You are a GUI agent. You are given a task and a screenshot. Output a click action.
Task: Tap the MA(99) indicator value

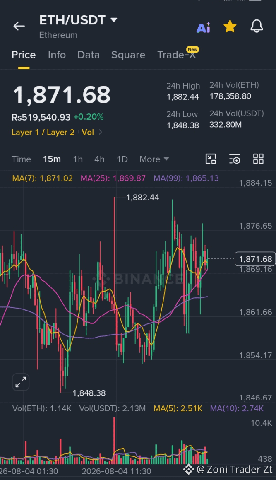coord(186,178)
